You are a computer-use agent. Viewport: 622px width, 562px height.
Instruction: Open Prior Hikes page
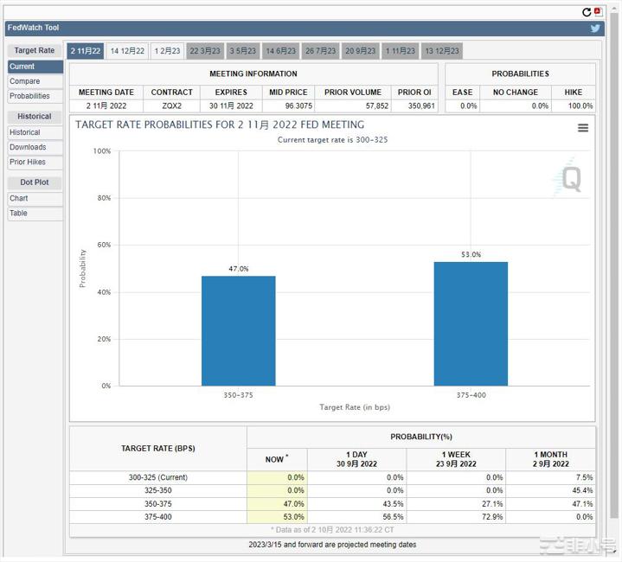pyautogui.click(x=28, y=162)
